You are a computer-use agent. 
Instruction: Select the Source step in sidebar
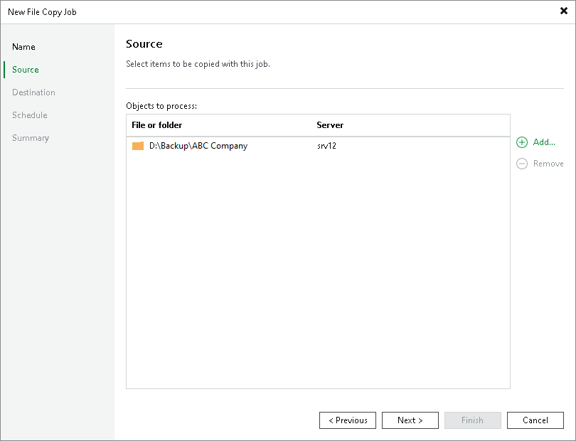tap(26, 70)
